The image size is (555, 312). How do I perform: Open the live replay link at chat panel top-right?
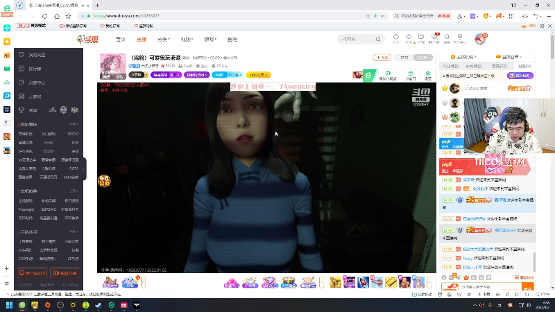click(x=509, y=57)
